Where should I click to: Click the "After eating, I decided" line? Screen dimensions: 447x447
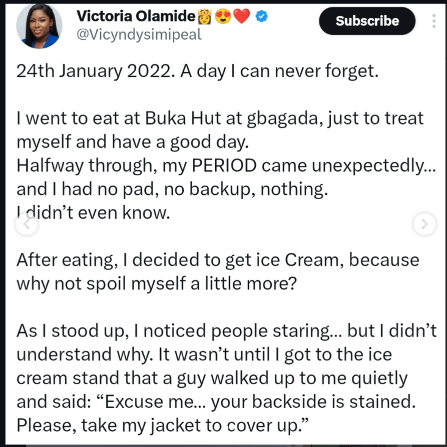click(x=217, y=260)
